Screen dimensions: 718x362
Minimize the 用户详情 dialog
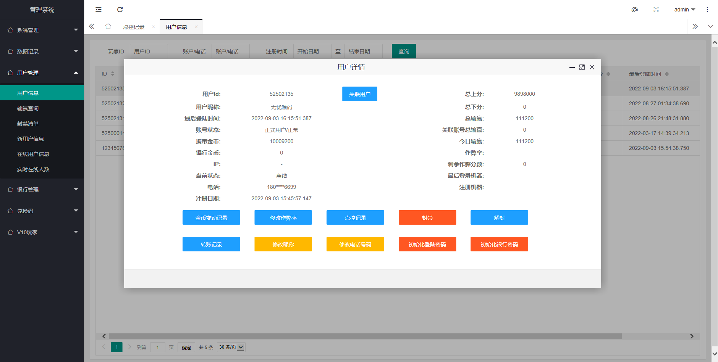coord(572,67)
